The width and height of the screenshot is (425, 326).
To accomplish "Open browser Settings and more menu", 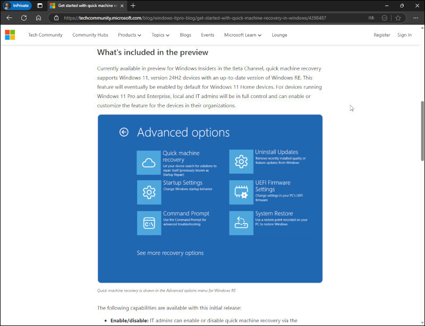I will coord(415,18).
